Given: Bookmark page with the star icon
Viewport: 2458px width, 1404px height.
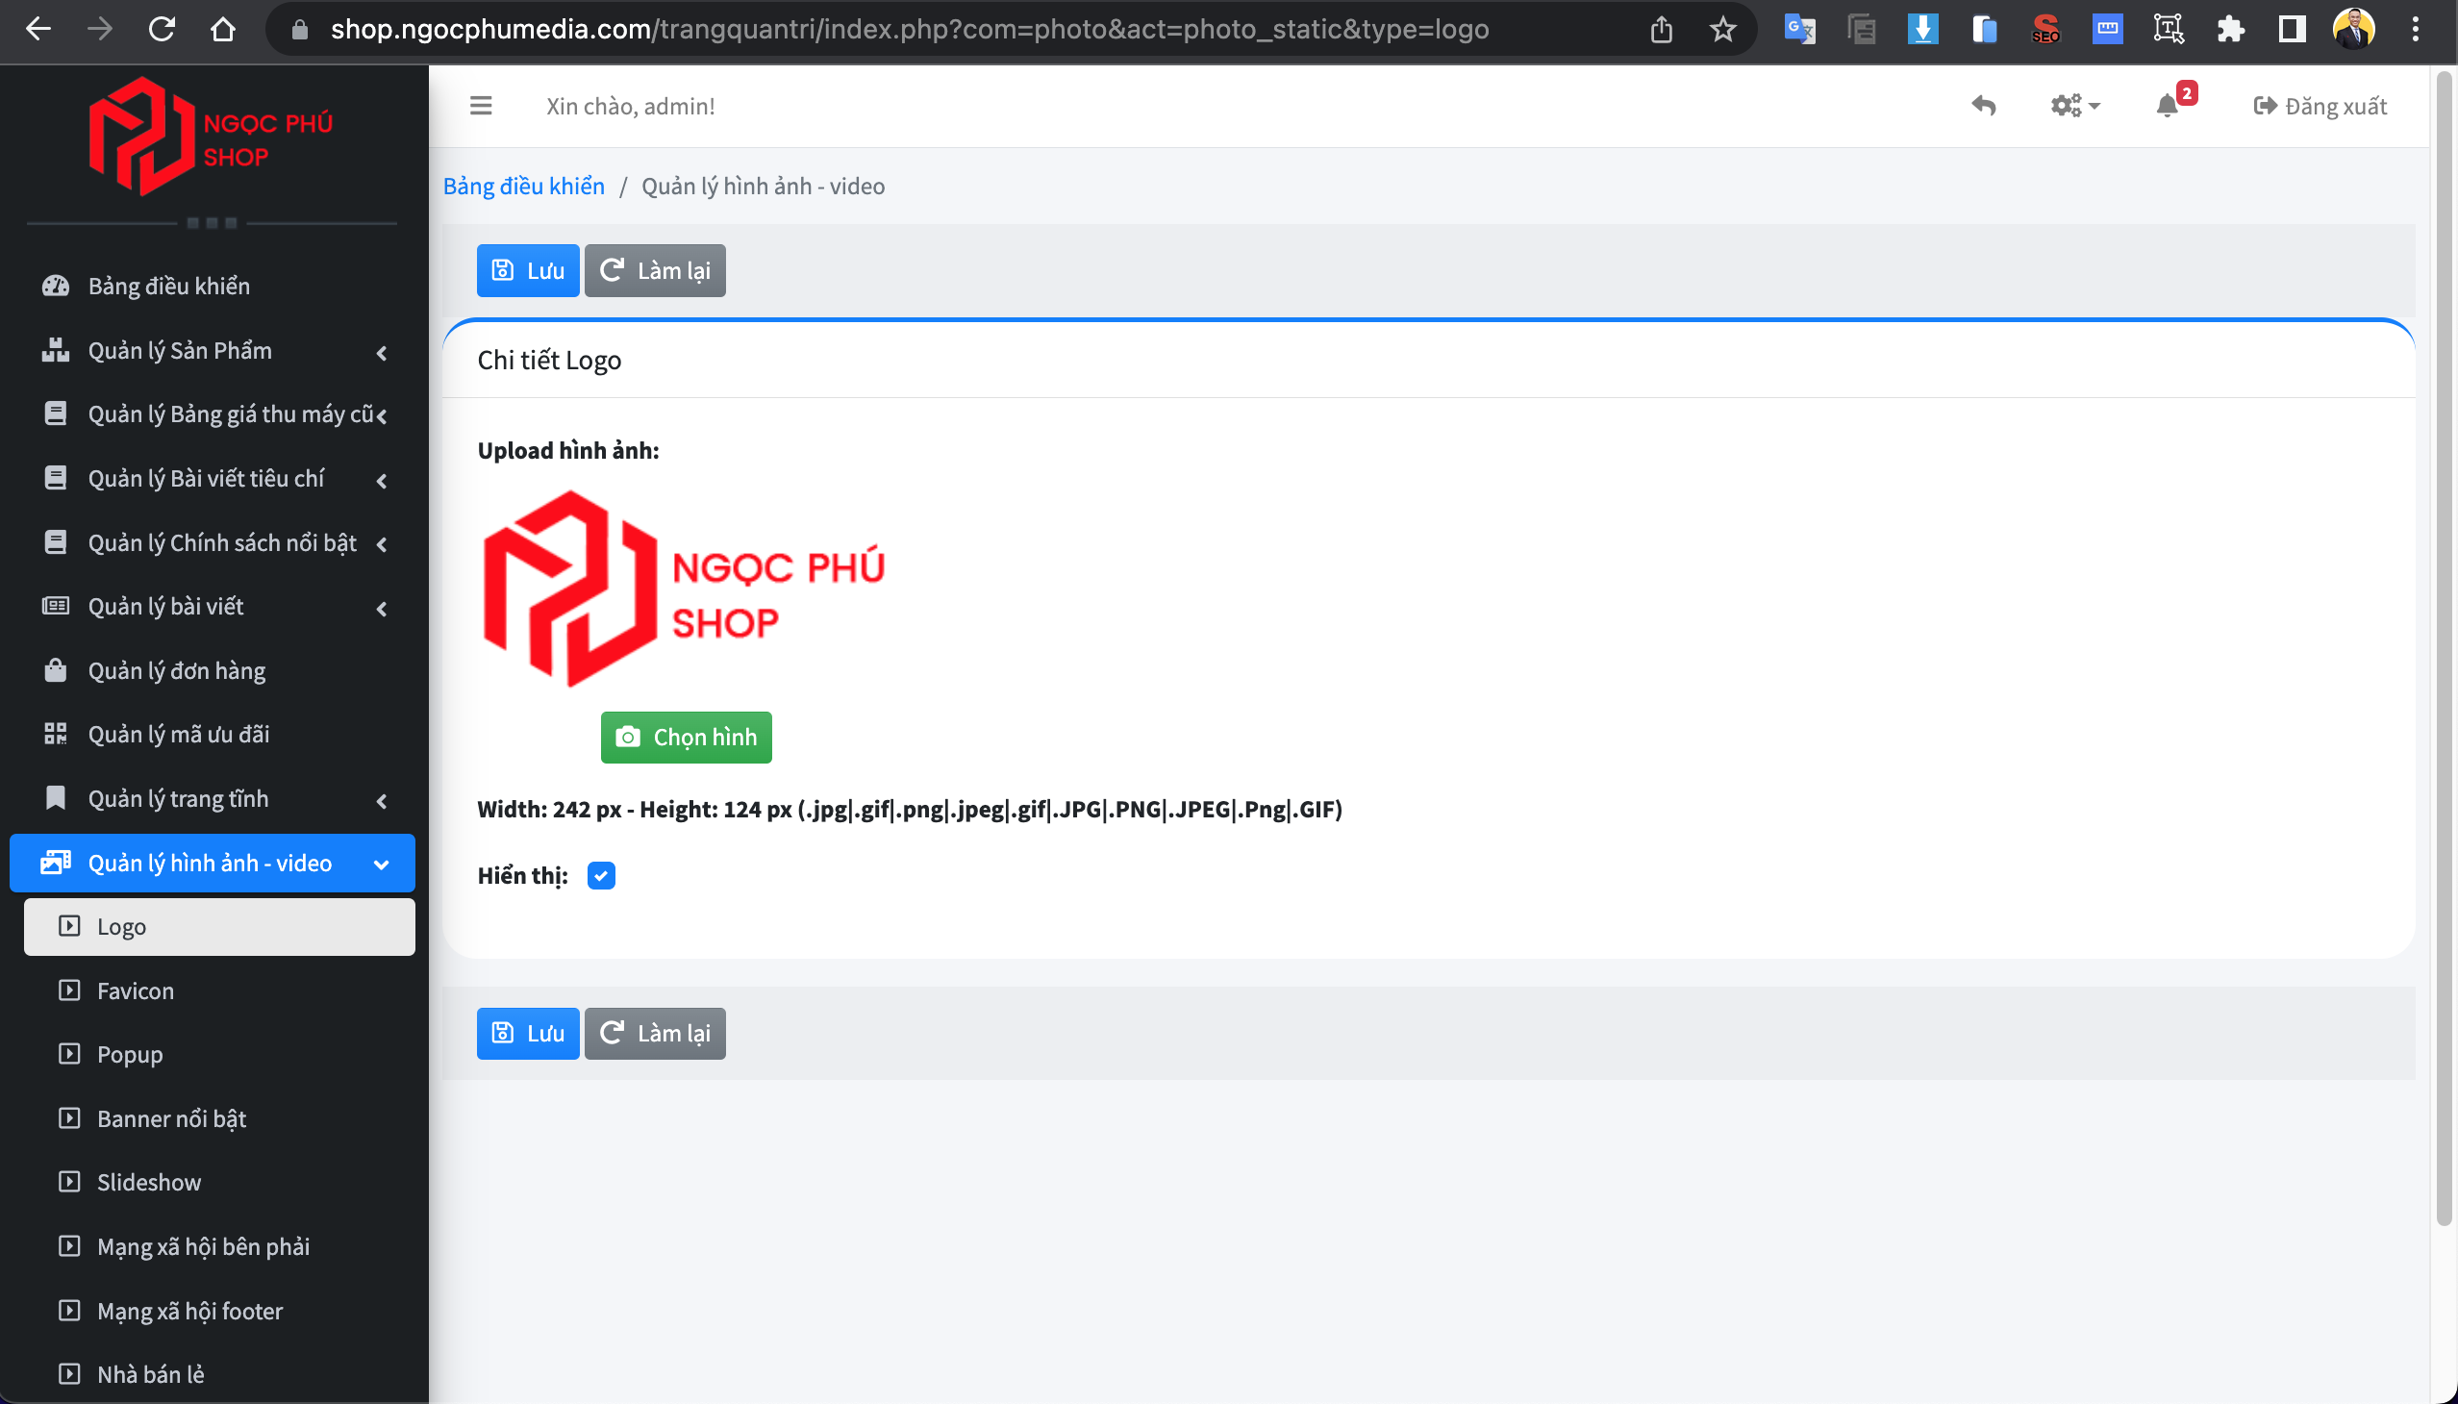Looking at the screenshot, I should point(1722,29).
